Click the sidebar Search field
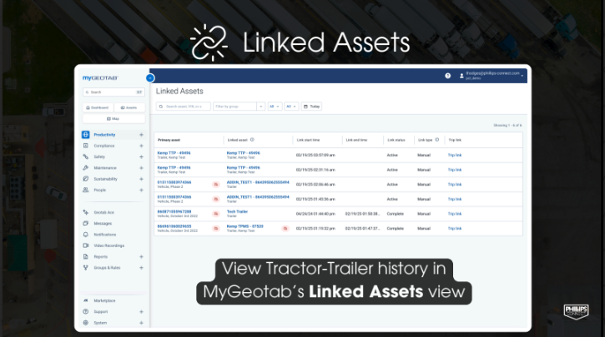The height and width of the screenshot is (337, 605). (x=113, y=92)
